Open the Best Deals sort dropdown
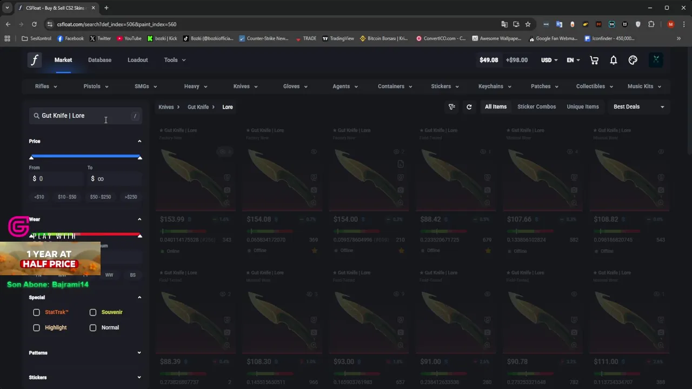 coord(638,107)
